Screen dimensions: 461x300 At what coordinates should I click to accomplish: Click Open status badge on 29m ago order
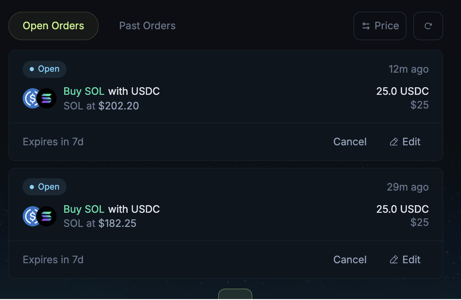(x=44, y=187)
